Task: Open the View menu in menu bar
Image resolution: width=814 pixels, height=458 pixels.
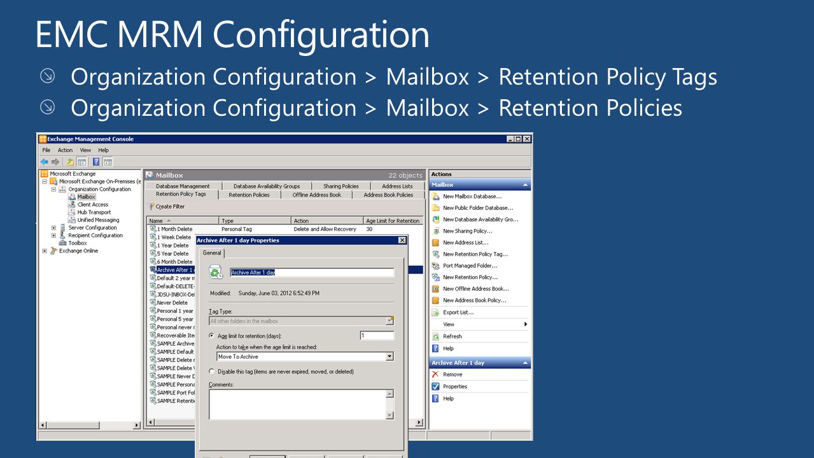Action: tap(85, 150)
